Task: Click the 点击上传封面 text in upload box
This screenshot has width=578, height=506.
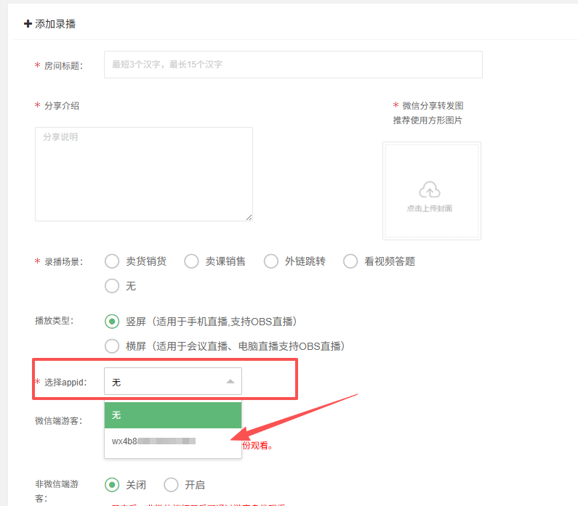Action: point(430,208)
